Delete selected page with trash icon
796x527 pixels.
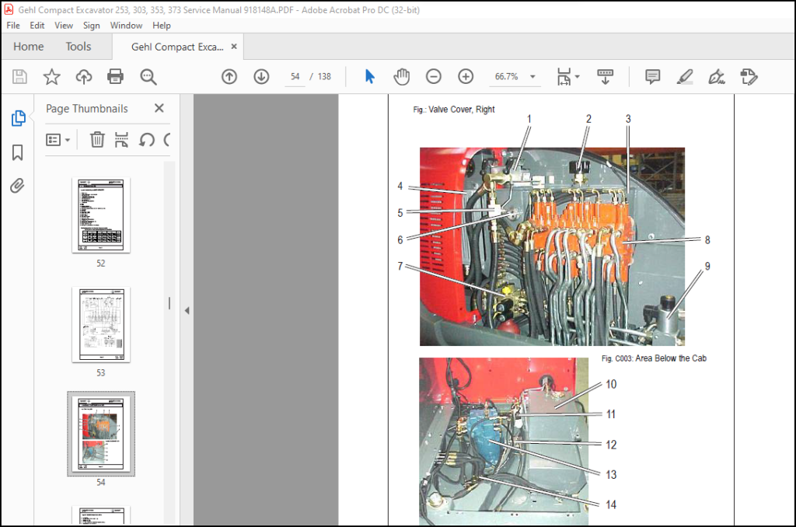[97, 139]
